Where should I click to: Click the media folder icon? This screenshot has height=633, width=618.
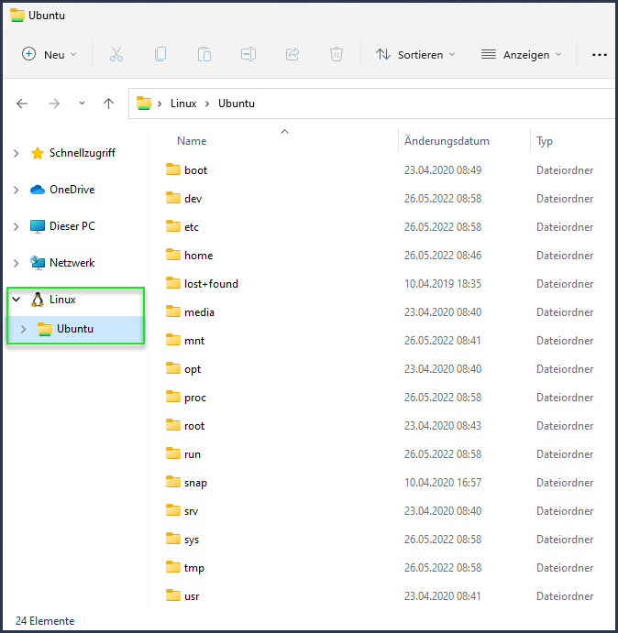pos(173,311)
